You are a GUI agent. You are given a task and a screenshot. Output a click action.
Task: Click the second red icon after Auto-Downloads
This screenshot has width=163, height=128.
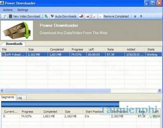pos(87,17)
